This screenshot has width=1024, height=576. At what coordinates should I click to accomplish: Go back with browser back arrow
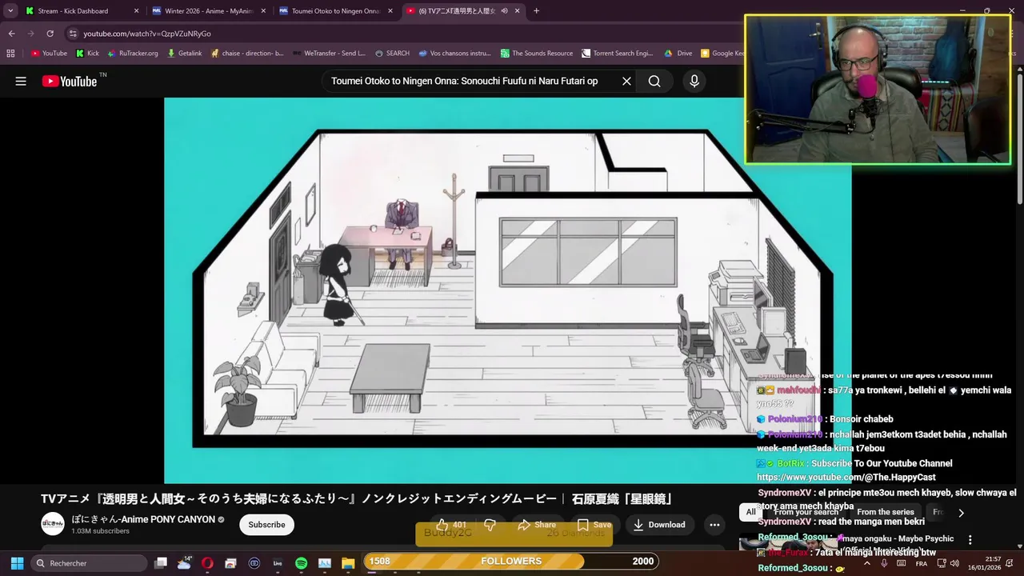11,34
